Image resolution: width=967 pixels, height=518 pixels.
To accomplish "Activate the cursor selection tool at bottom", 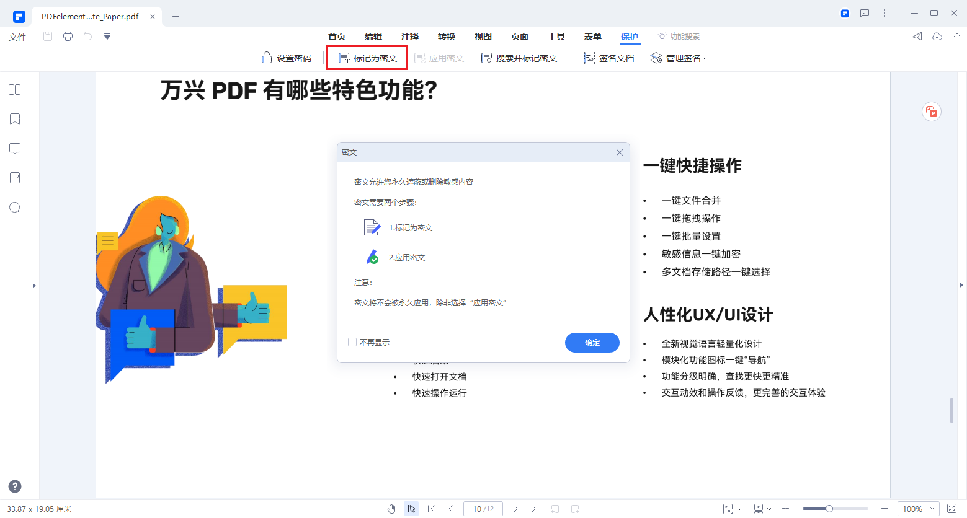I will tap(411, 509).
